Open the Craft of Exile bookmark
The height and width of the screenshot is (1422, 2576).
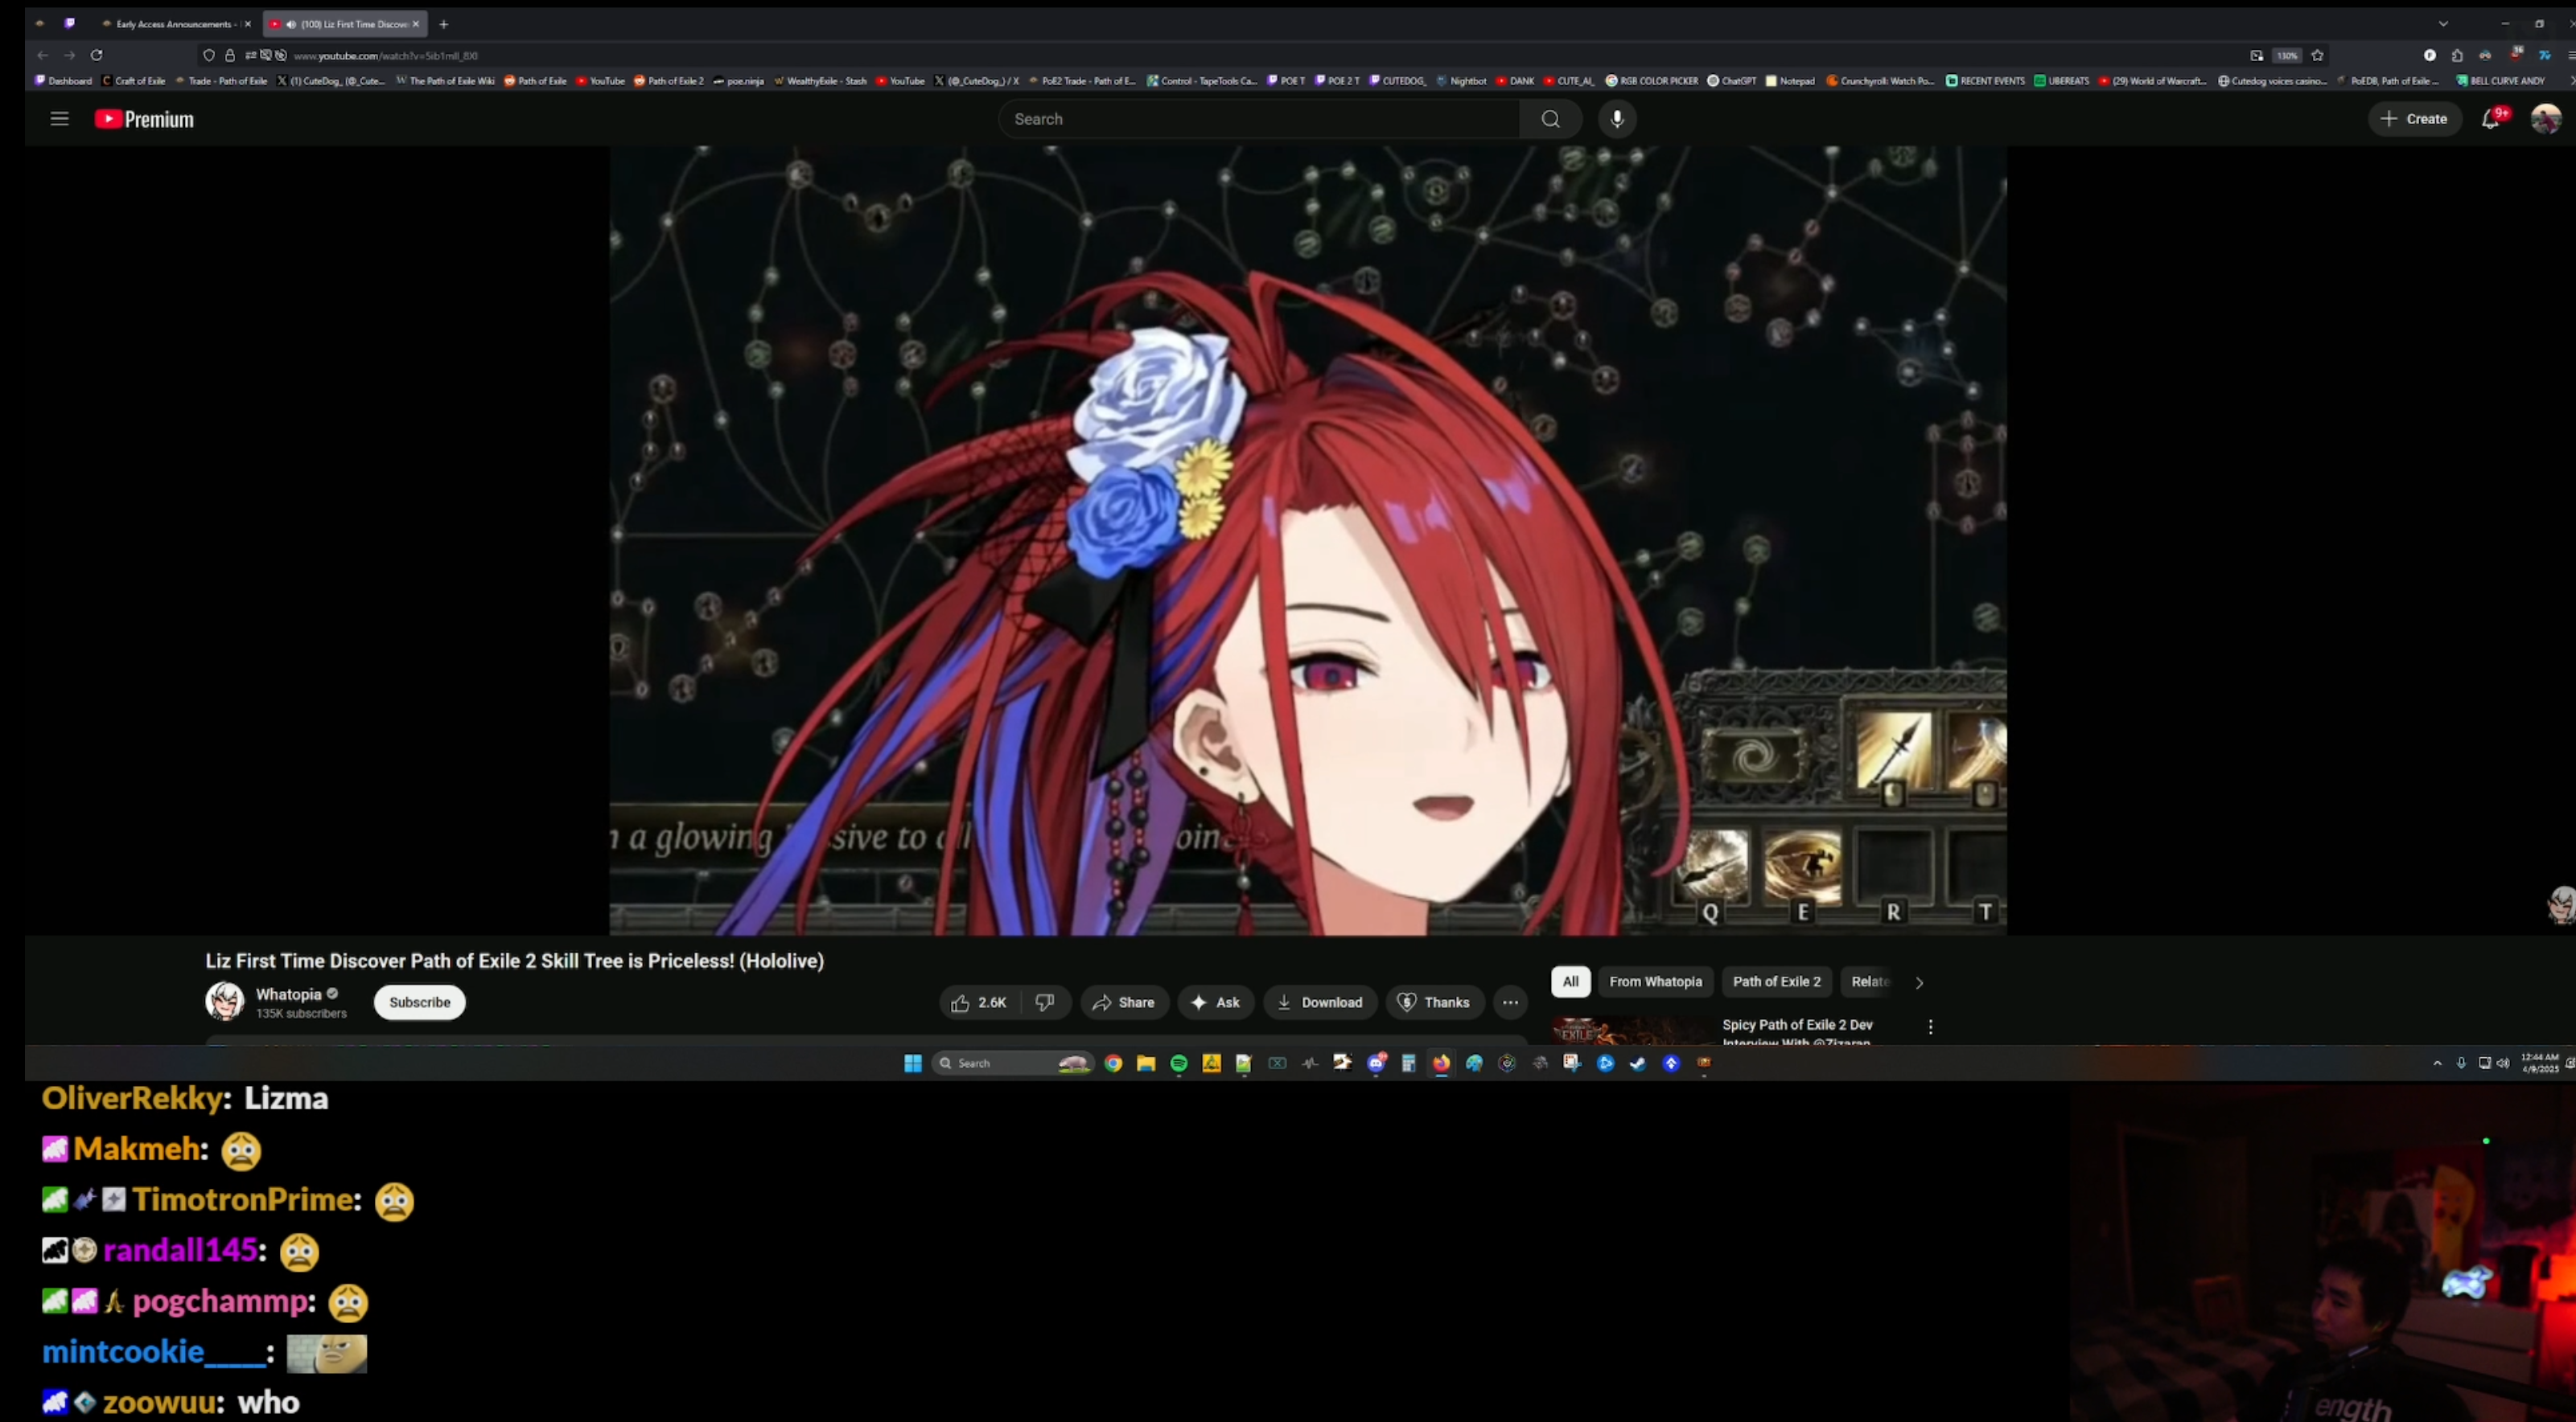(135, 81)
